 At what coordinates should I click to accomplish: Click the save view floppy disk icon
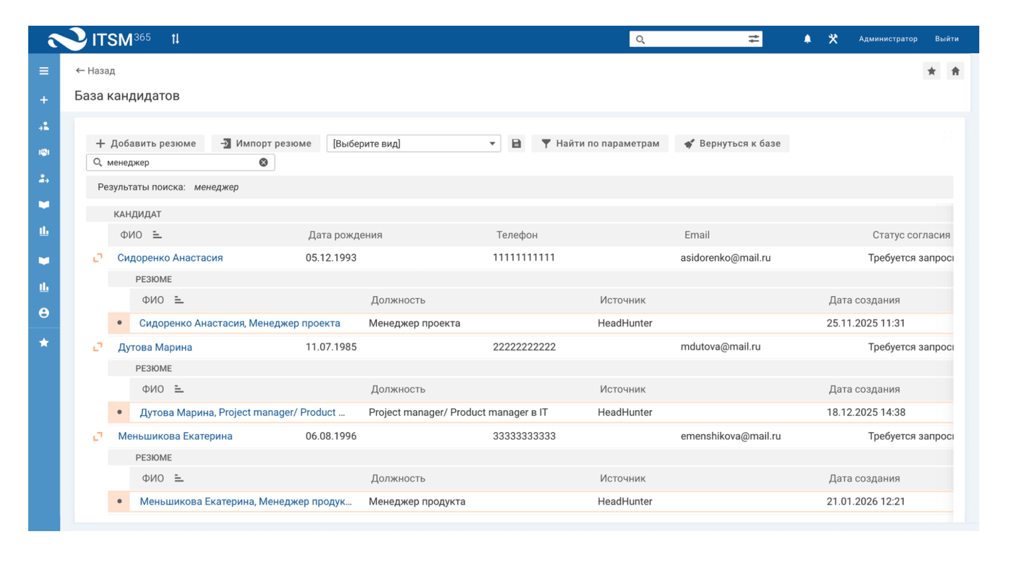pos(516,144)
